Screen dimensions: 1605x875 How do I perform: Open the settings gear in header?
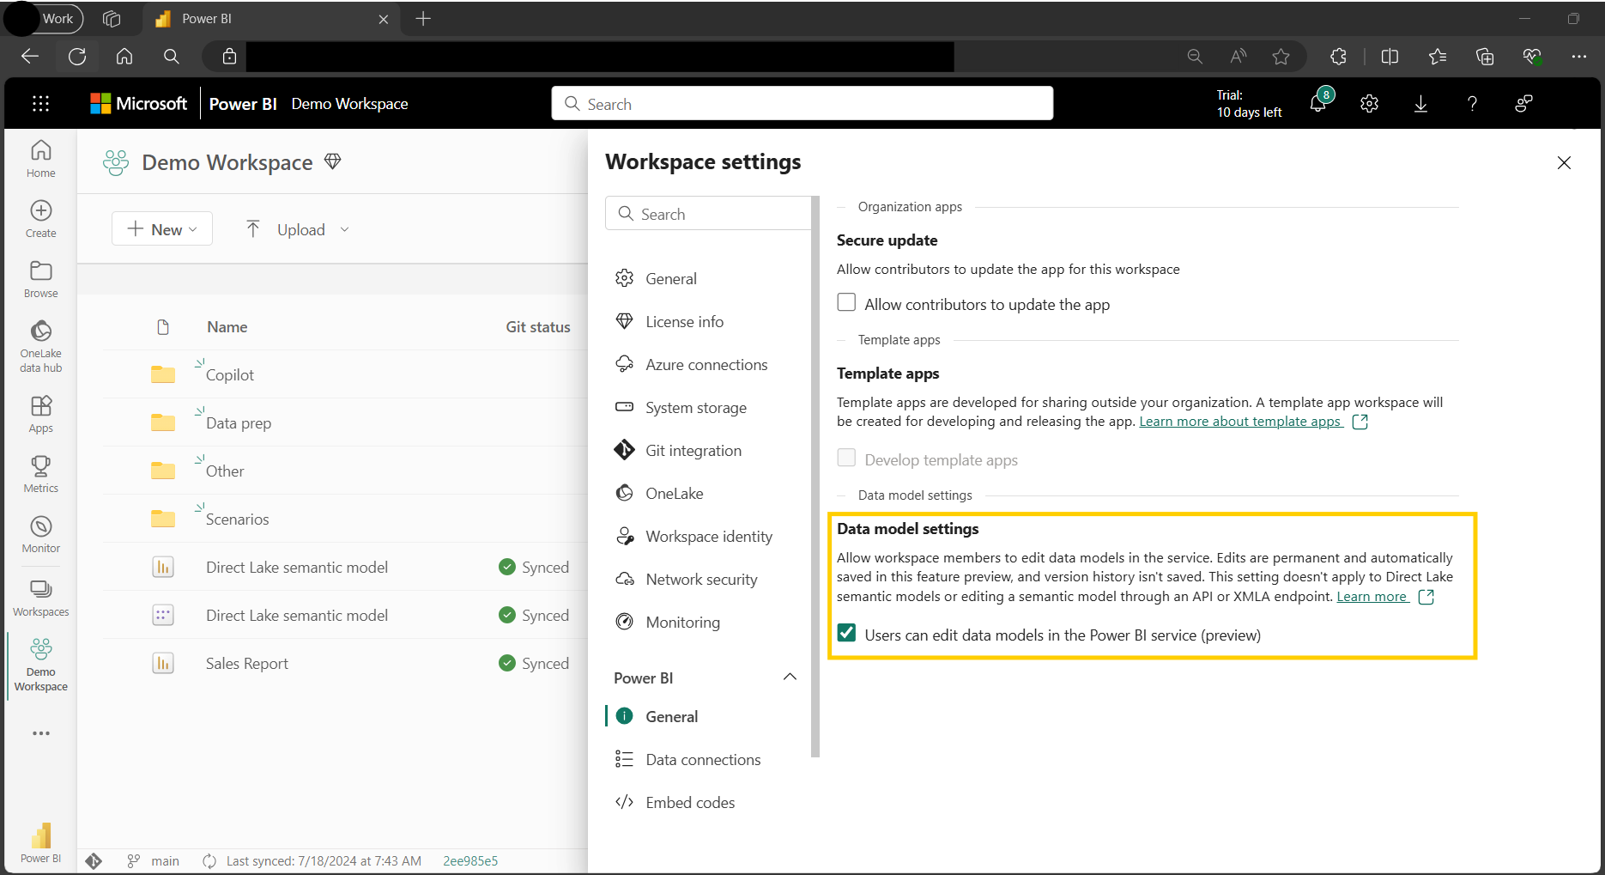coord(1369,104)
